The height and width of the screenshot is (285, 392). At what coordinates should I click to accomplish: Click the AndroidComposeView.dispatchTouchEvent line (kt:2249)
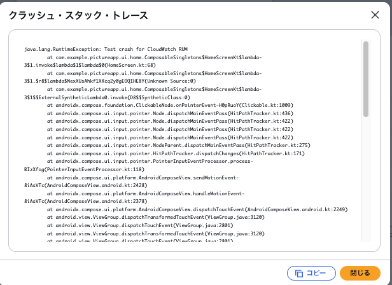[x=197, y=209]
